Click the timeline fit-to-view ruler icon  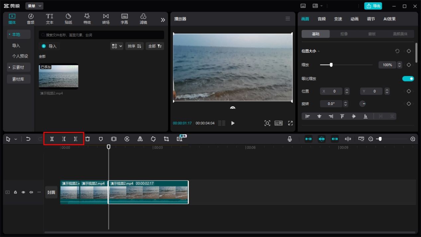coord(361,139)
